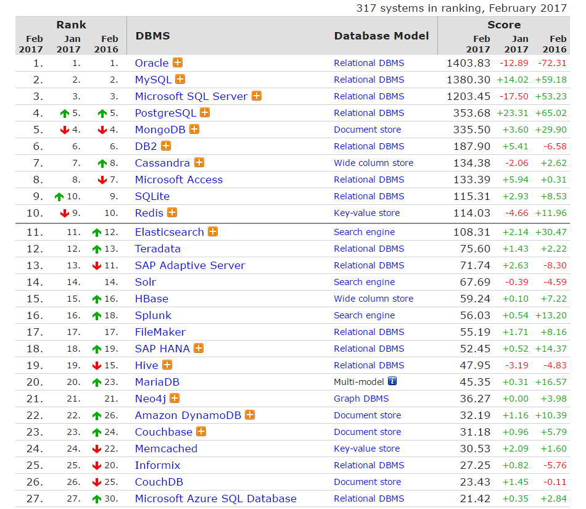Open the FileMaker link

160,332
